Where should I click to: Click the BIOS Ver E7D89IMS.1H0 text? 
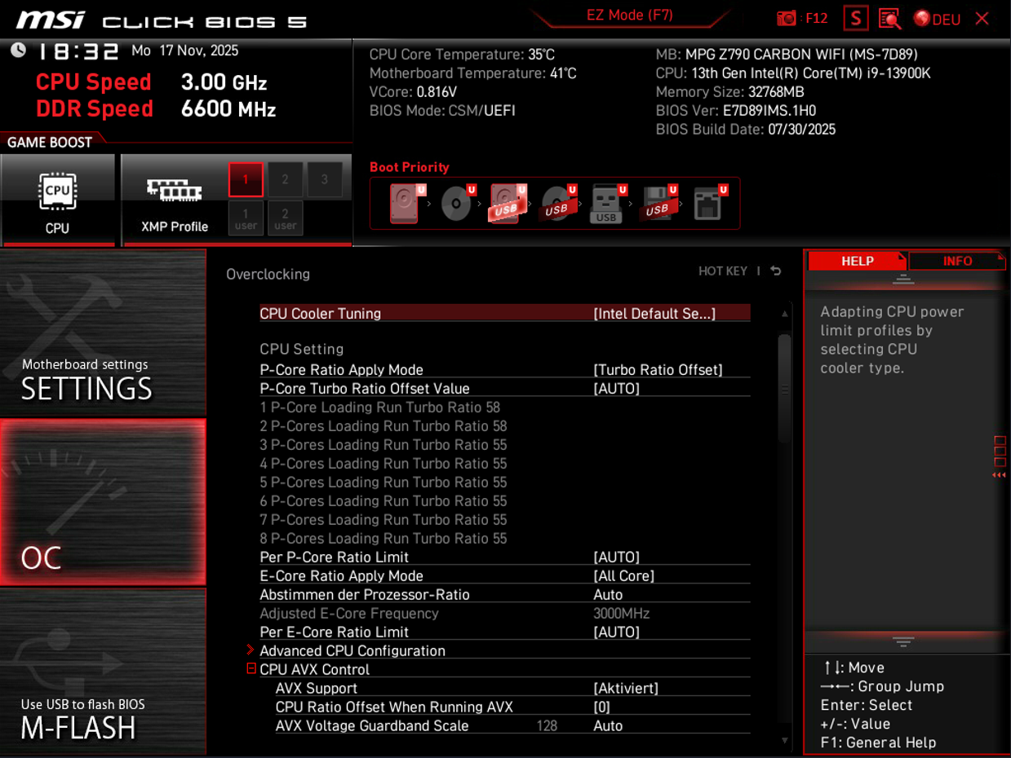pyautogui.click(x=735, y=111)
